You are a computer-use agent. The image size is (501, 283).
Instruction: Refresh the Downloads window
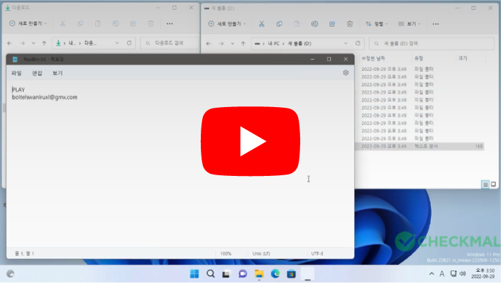point(129,43)
